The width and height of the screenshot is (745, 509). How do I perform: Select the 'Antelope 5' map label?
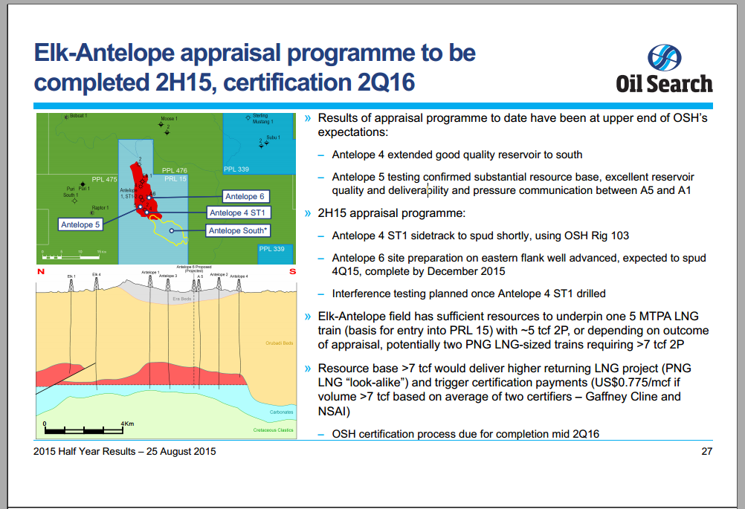80,224
